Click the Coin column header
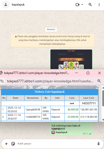The height and width of the screenshot is (149, 104). [72, 98]
